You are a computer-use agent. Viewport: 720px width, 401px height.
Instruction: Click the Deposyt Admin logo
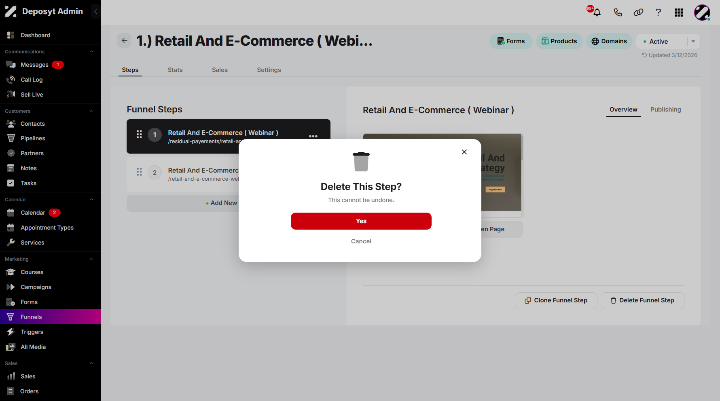(x=44, y=11)
